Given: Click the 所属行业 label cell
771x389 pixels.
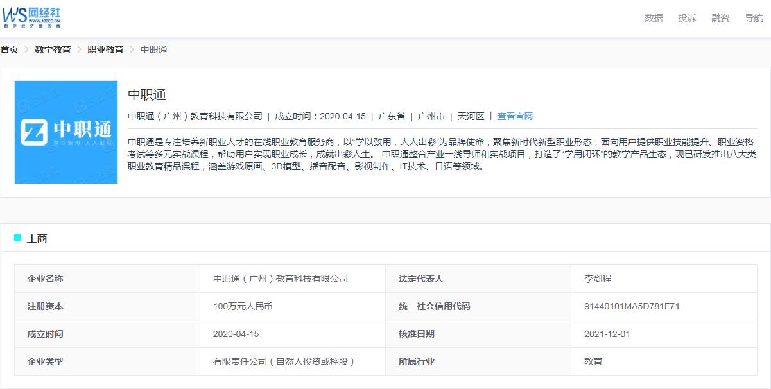Looking at the screenshot, I should tap(478, 361).
